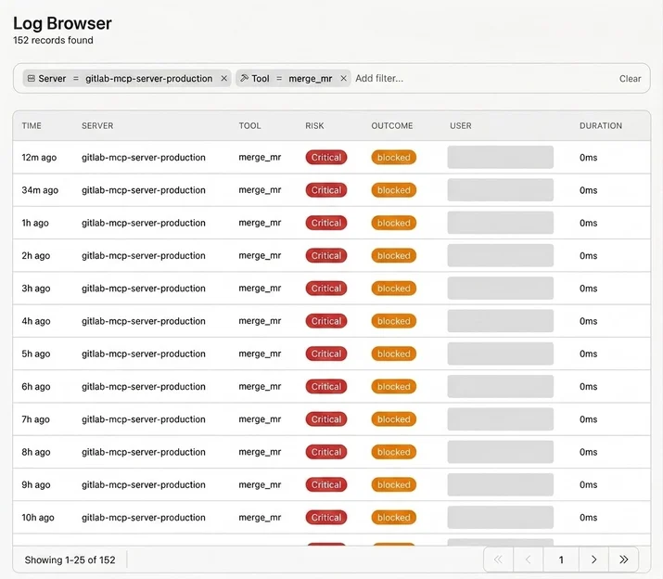Sort by SERVER column header

click(97, 125)
